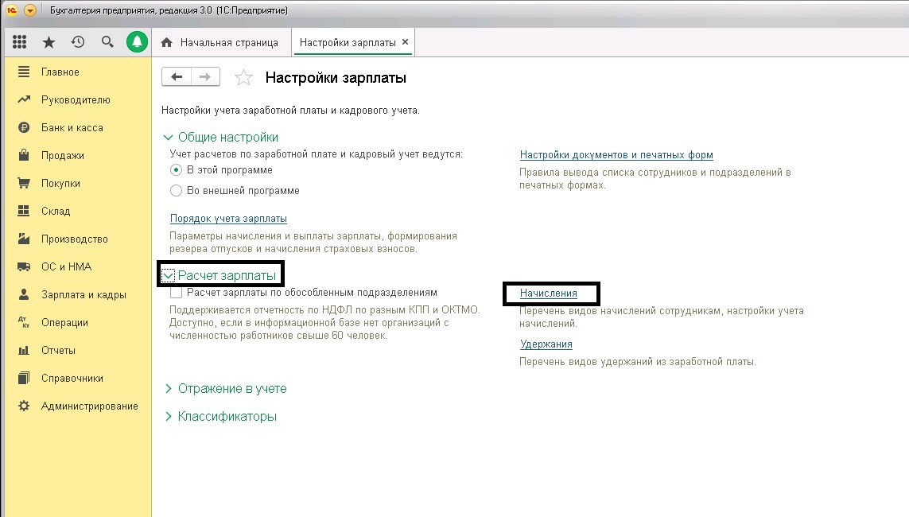Viewport: 909px width, 517px height.
Task: Open the notifications bell icon
Action: pos(137,42)
